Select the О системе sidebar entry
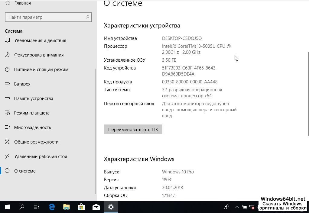This screenshot has height=213, width=309. tap(25, 171)
